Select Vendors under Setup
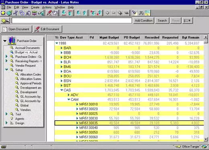209x150 pixels. 25,110
